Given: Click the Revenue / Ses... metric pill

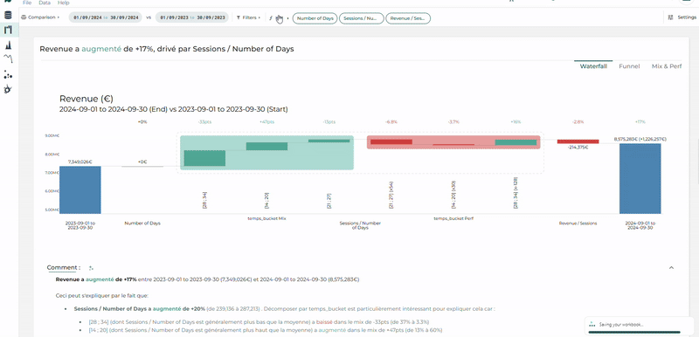Looking at the screenshot, I should pos(408,18).
